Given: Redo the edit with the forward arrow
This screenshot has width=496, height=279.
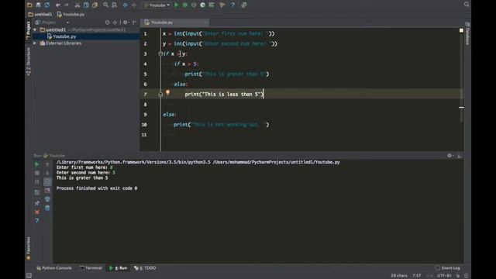Looking at the screenshot, I should [67, 5].
